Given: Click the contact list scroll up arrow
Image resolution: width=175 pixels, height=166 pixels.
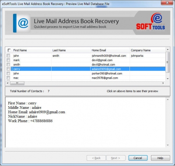Looking at the screenshot, I should click(168, 50).
